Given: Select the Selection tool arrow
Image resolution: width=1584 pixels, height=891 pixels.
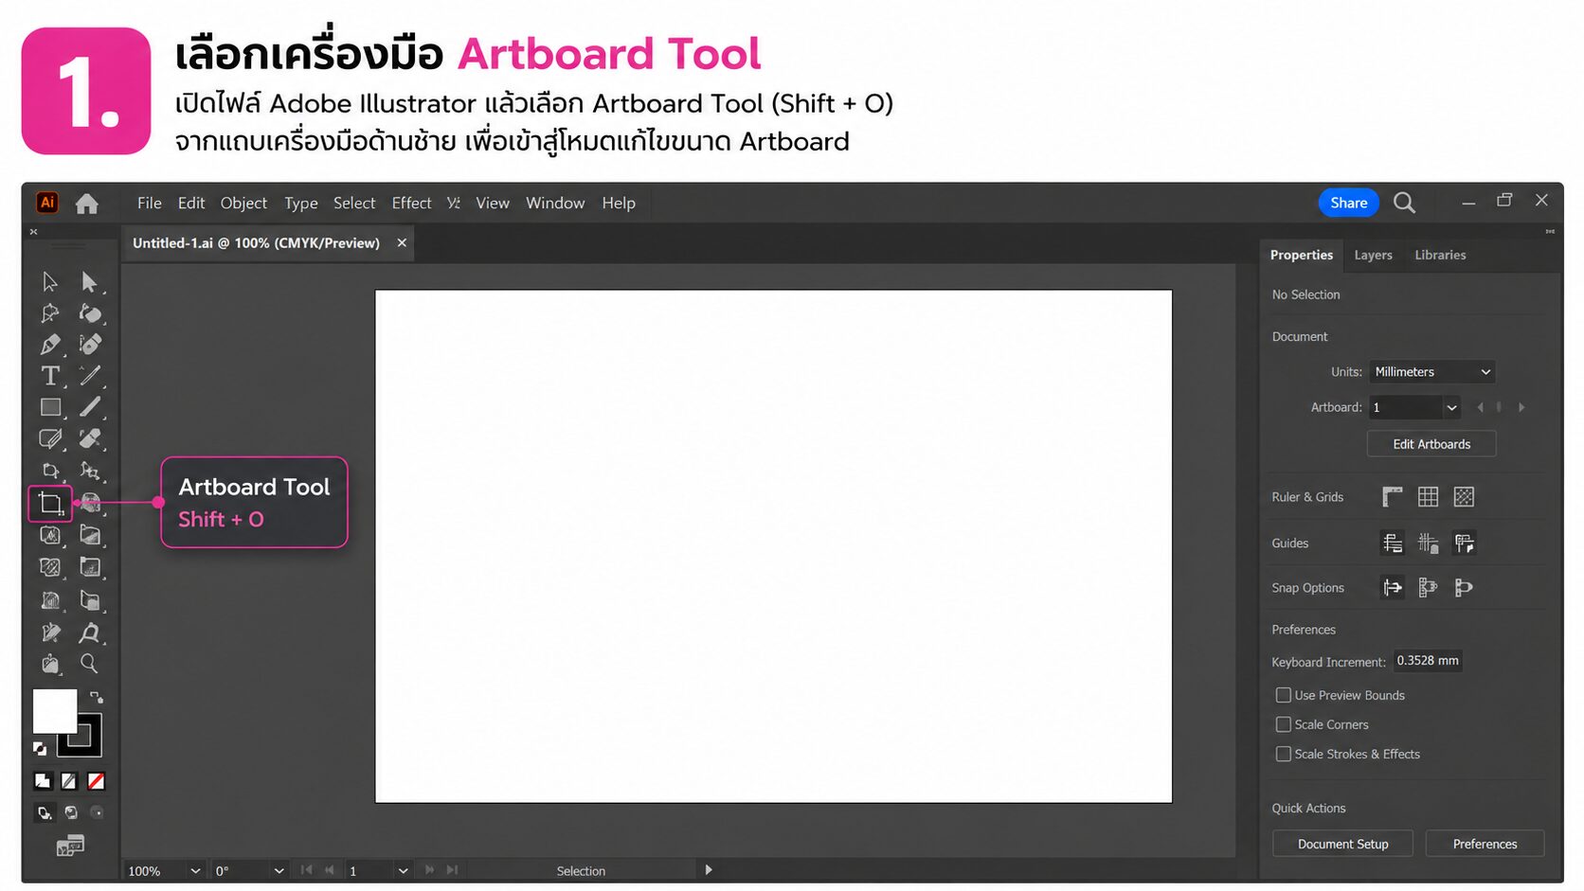Looking at the screenshot, I should click(50, 281).
